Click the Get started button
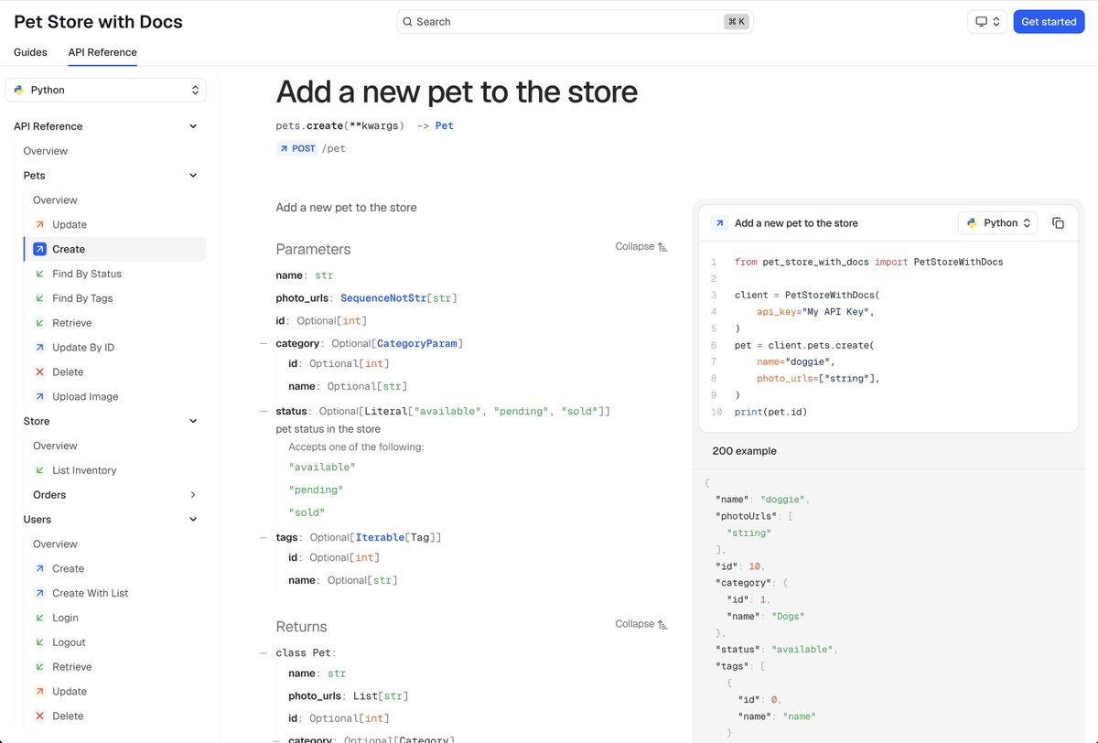 [x=1049, y=21]
